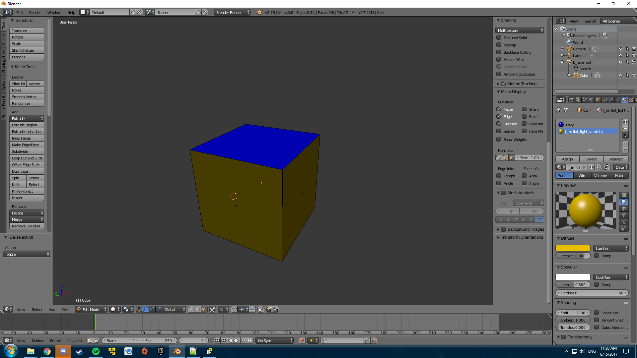Click the OpenGL render image camera icon
This screenshot has width=637, height=358.
pos(269,309)
